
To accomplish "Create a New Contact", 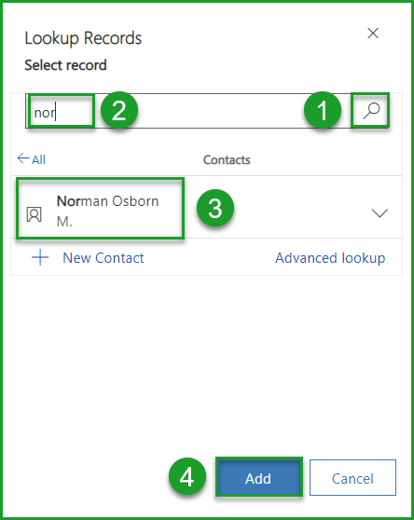I will 103,258.
